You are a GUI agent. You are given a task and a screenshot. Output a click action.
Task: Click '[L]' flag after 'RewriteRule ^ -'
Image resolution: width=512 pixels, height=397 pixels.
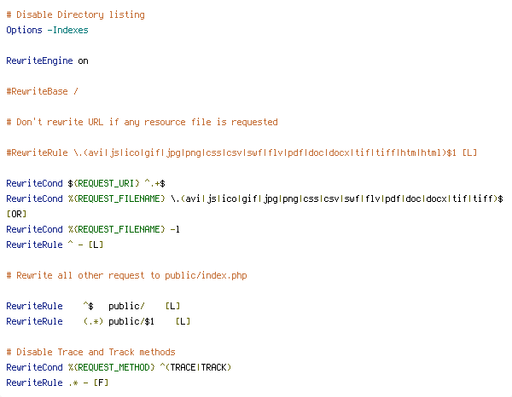96,245
